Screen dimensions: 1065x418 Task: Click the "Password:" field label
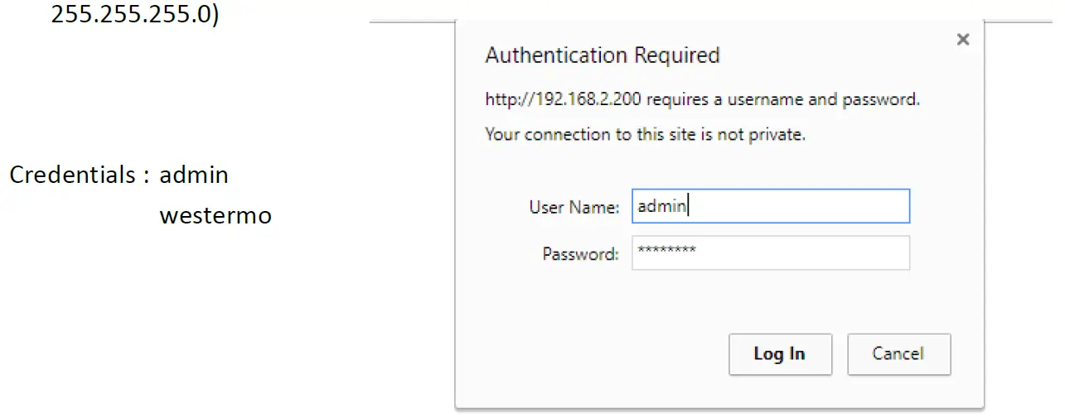pos(580,254)
